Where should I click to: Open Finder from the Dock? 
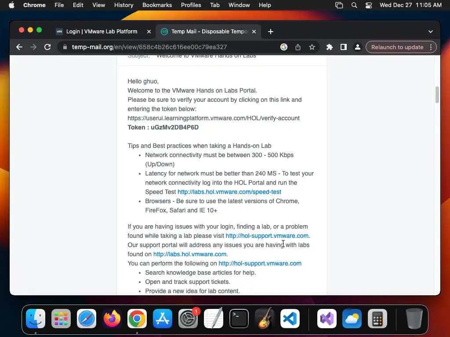tap(36, 319)
